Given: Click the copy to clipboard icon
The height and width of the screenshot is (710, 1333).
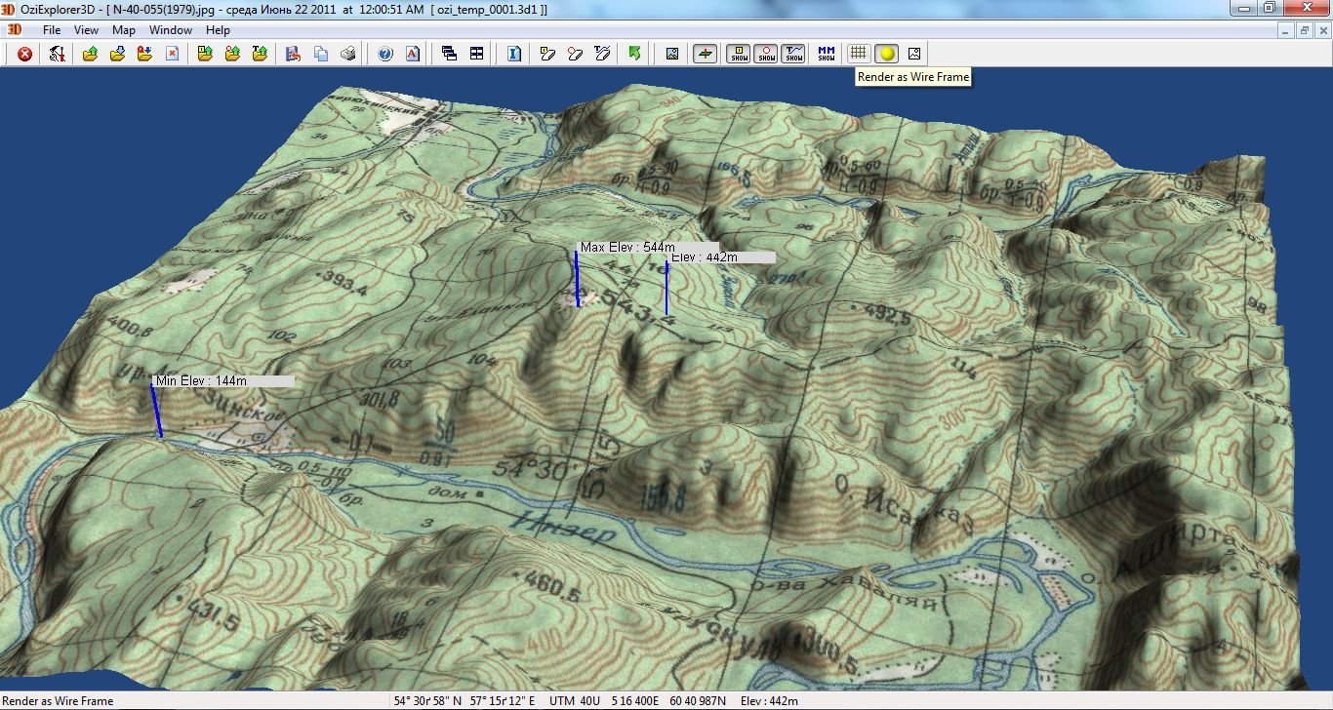Looking at the screenshot, I should 319,54.
